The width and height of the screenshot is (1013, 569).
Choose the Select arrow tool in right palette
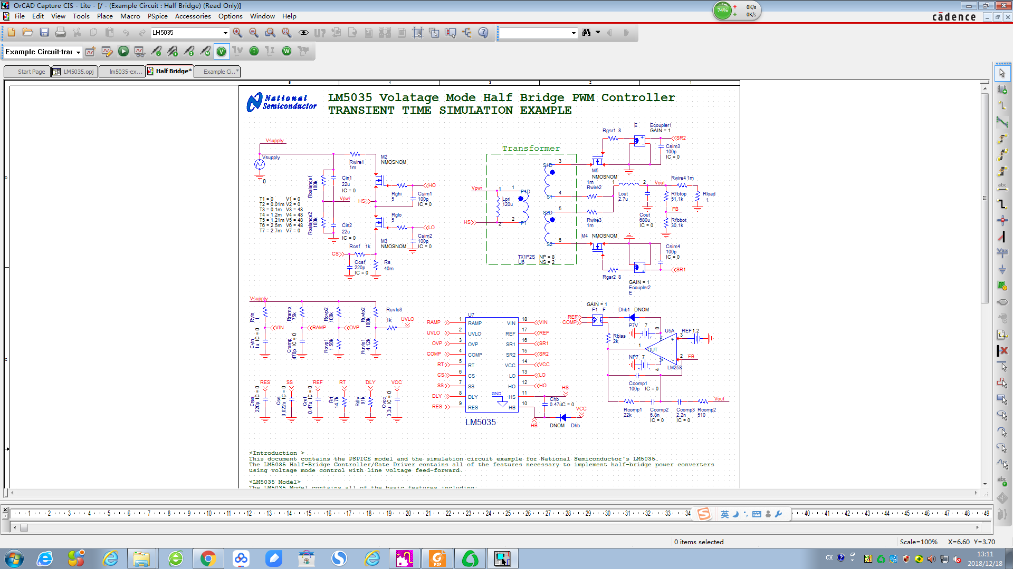1002,73
